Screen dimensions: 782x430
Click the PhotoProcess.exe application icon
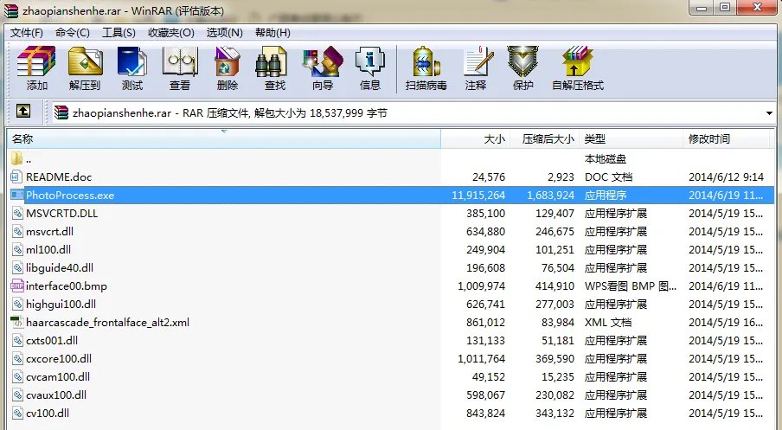pyautogui.click(x=17, y=195)
